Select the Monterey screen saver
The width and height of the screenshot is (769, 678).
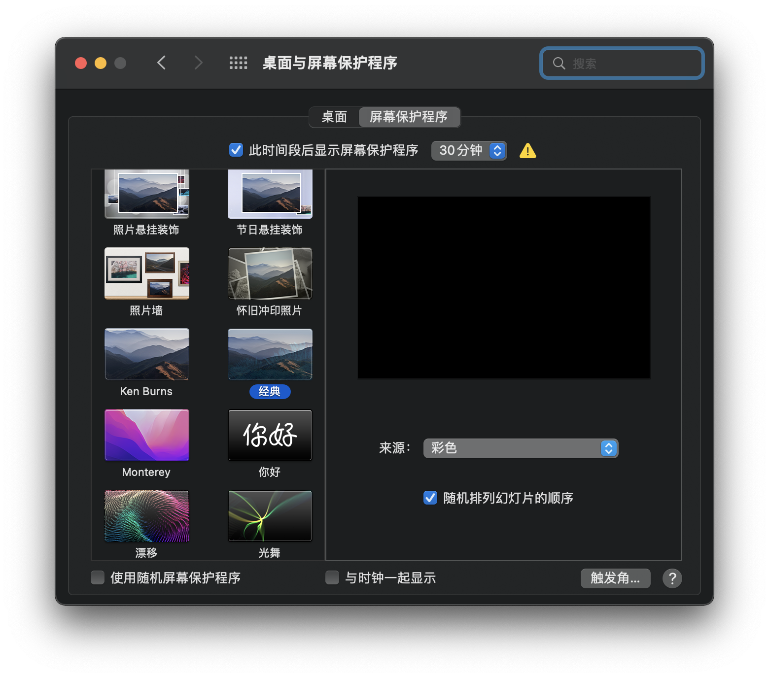(147, 435)
